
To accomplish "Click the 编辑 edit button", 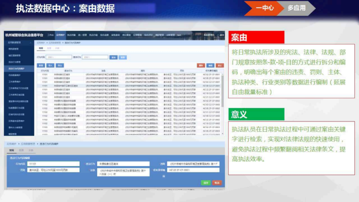I will click(x=210, y=65).
